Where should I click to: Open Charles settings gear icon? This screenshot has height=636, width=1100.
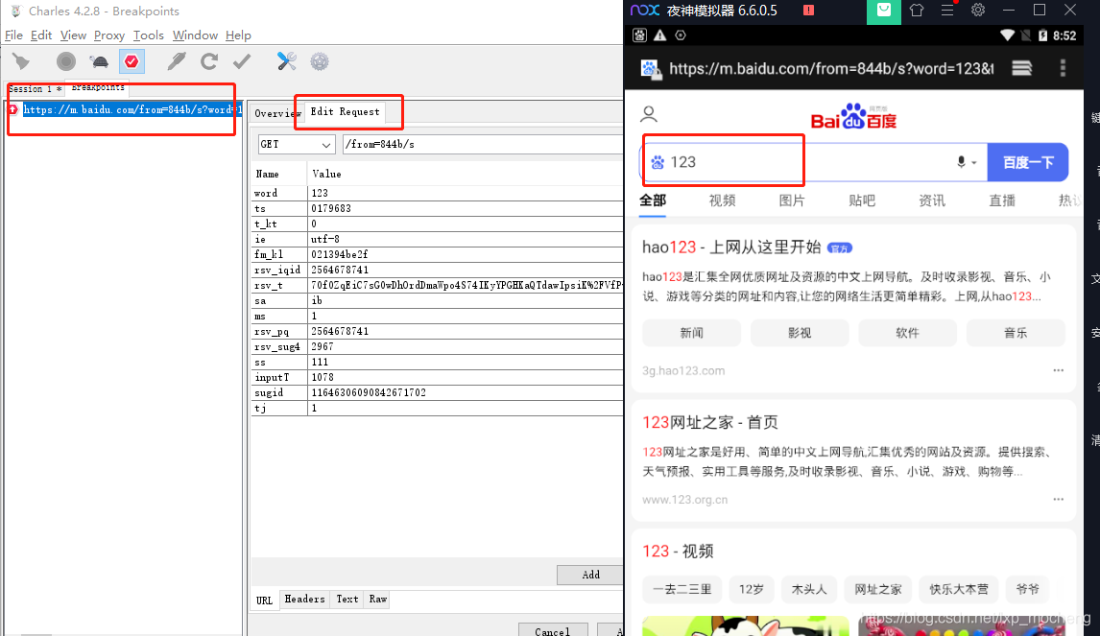(x=320, y=61)
